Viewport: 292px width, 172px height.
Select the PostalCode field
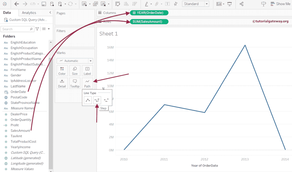(19, 97)
